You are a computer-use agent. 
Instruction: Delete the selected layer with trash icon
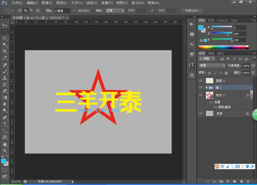[248, 181]
